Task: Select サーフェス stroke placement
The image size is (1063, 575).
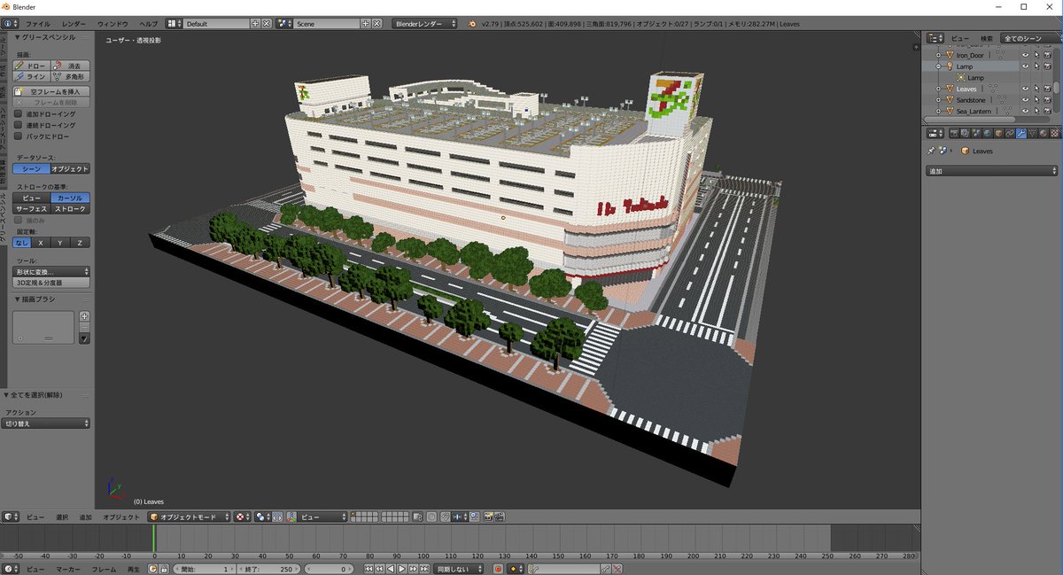Action: 31,209
